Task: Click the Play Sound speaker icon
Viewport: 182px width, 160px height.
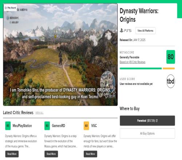Action: coord(6,8)
